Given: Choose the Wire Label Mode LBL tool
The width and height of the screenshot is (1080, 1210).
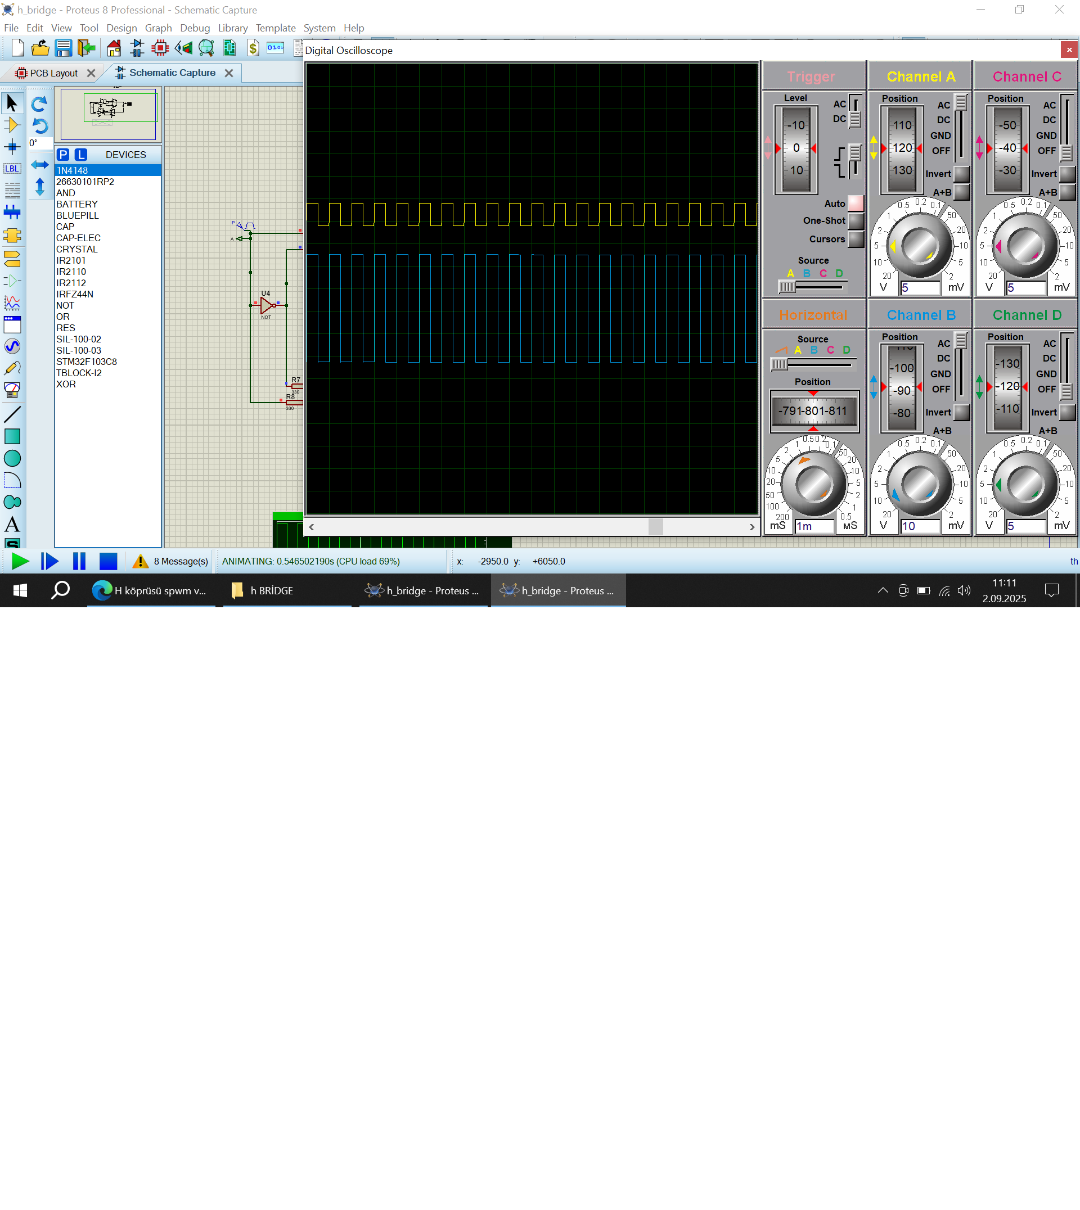Looking at the screenshot, I should pyautogui.click(x=12, y=169).
